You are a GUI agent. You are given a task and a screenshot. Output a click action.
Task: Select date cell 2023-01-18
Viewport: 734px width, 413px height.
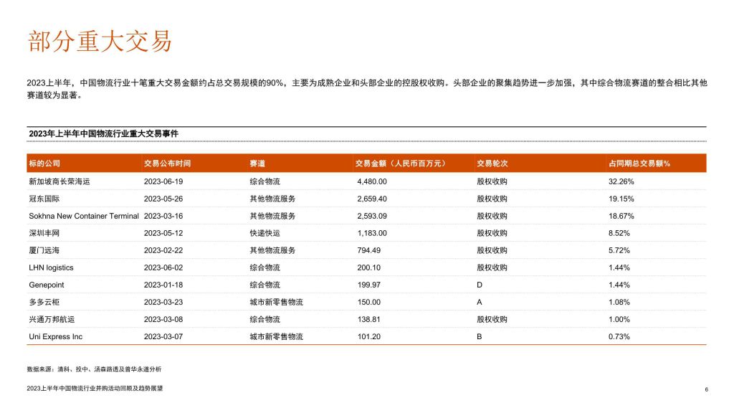[163, 285]
